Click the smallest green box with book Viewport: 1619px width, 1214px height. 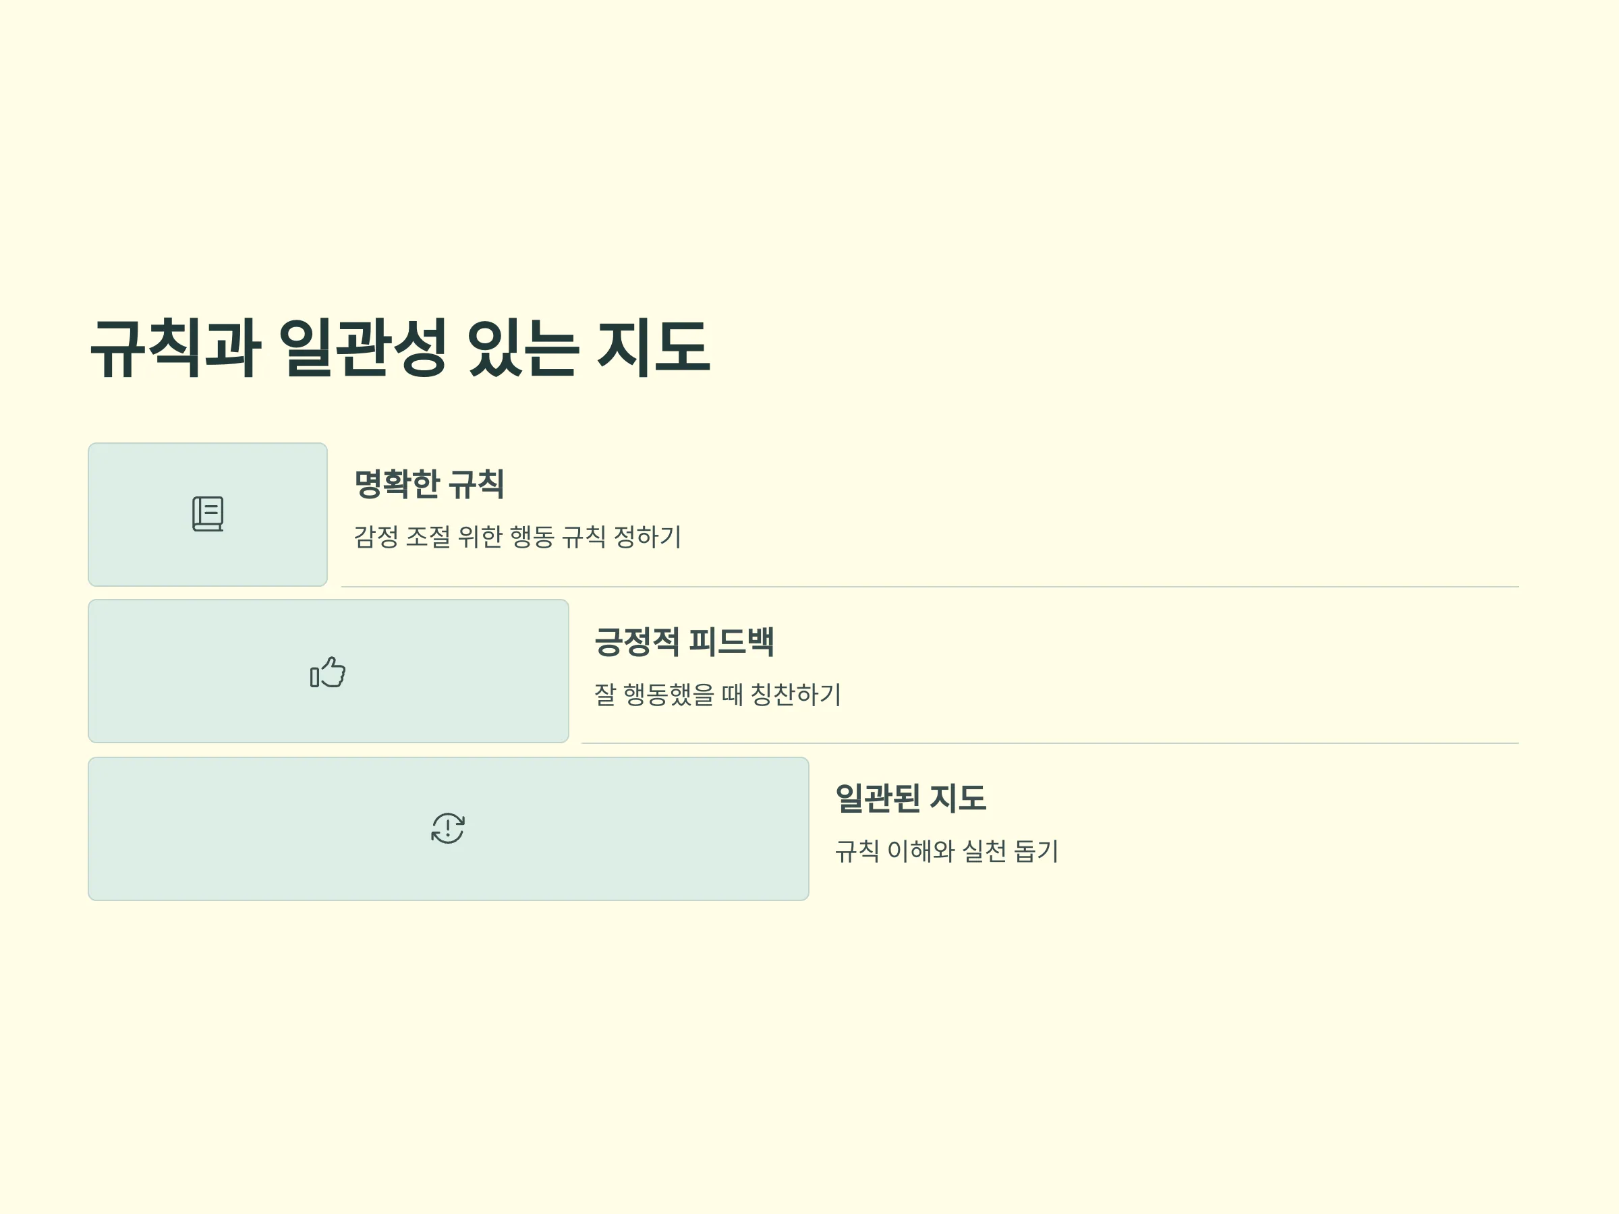point(208,515)
